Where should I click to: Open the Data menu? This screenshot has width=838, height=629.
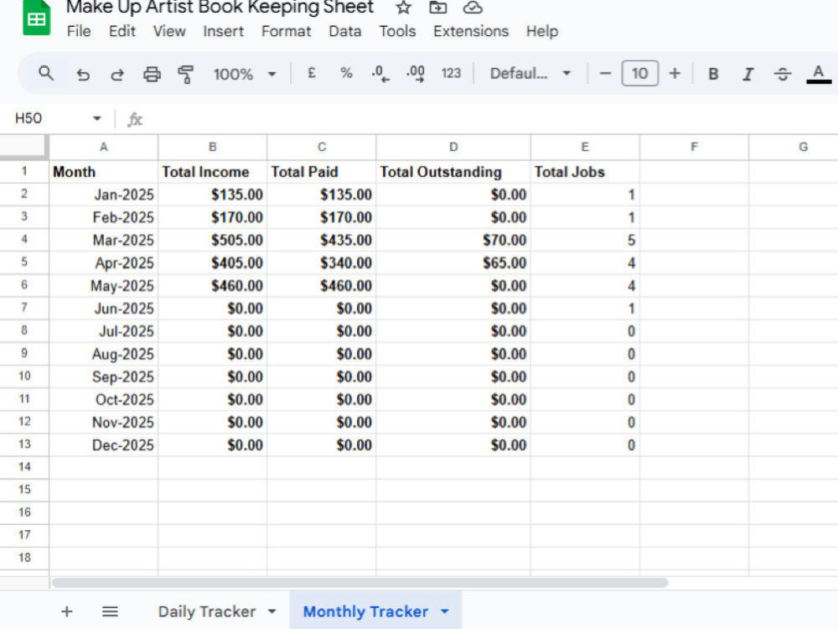tap(344, 31)
